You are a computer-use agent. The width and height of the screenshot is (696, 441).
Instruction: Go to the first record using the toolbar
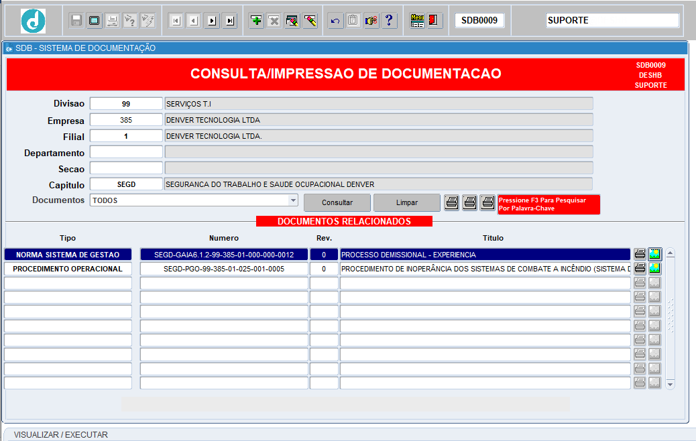pyautogui.click(x=176, y=21)
